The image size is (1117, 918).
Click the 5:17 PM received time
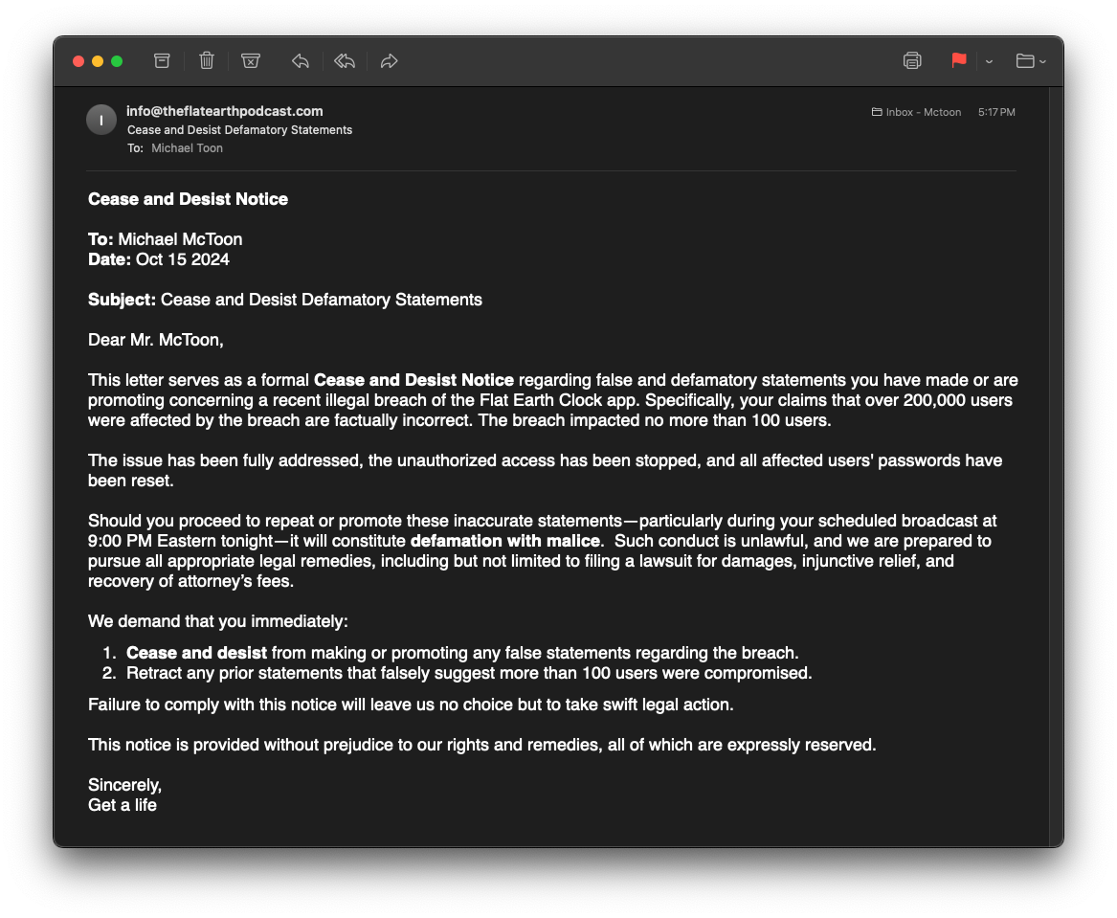[x=996, y=112]
